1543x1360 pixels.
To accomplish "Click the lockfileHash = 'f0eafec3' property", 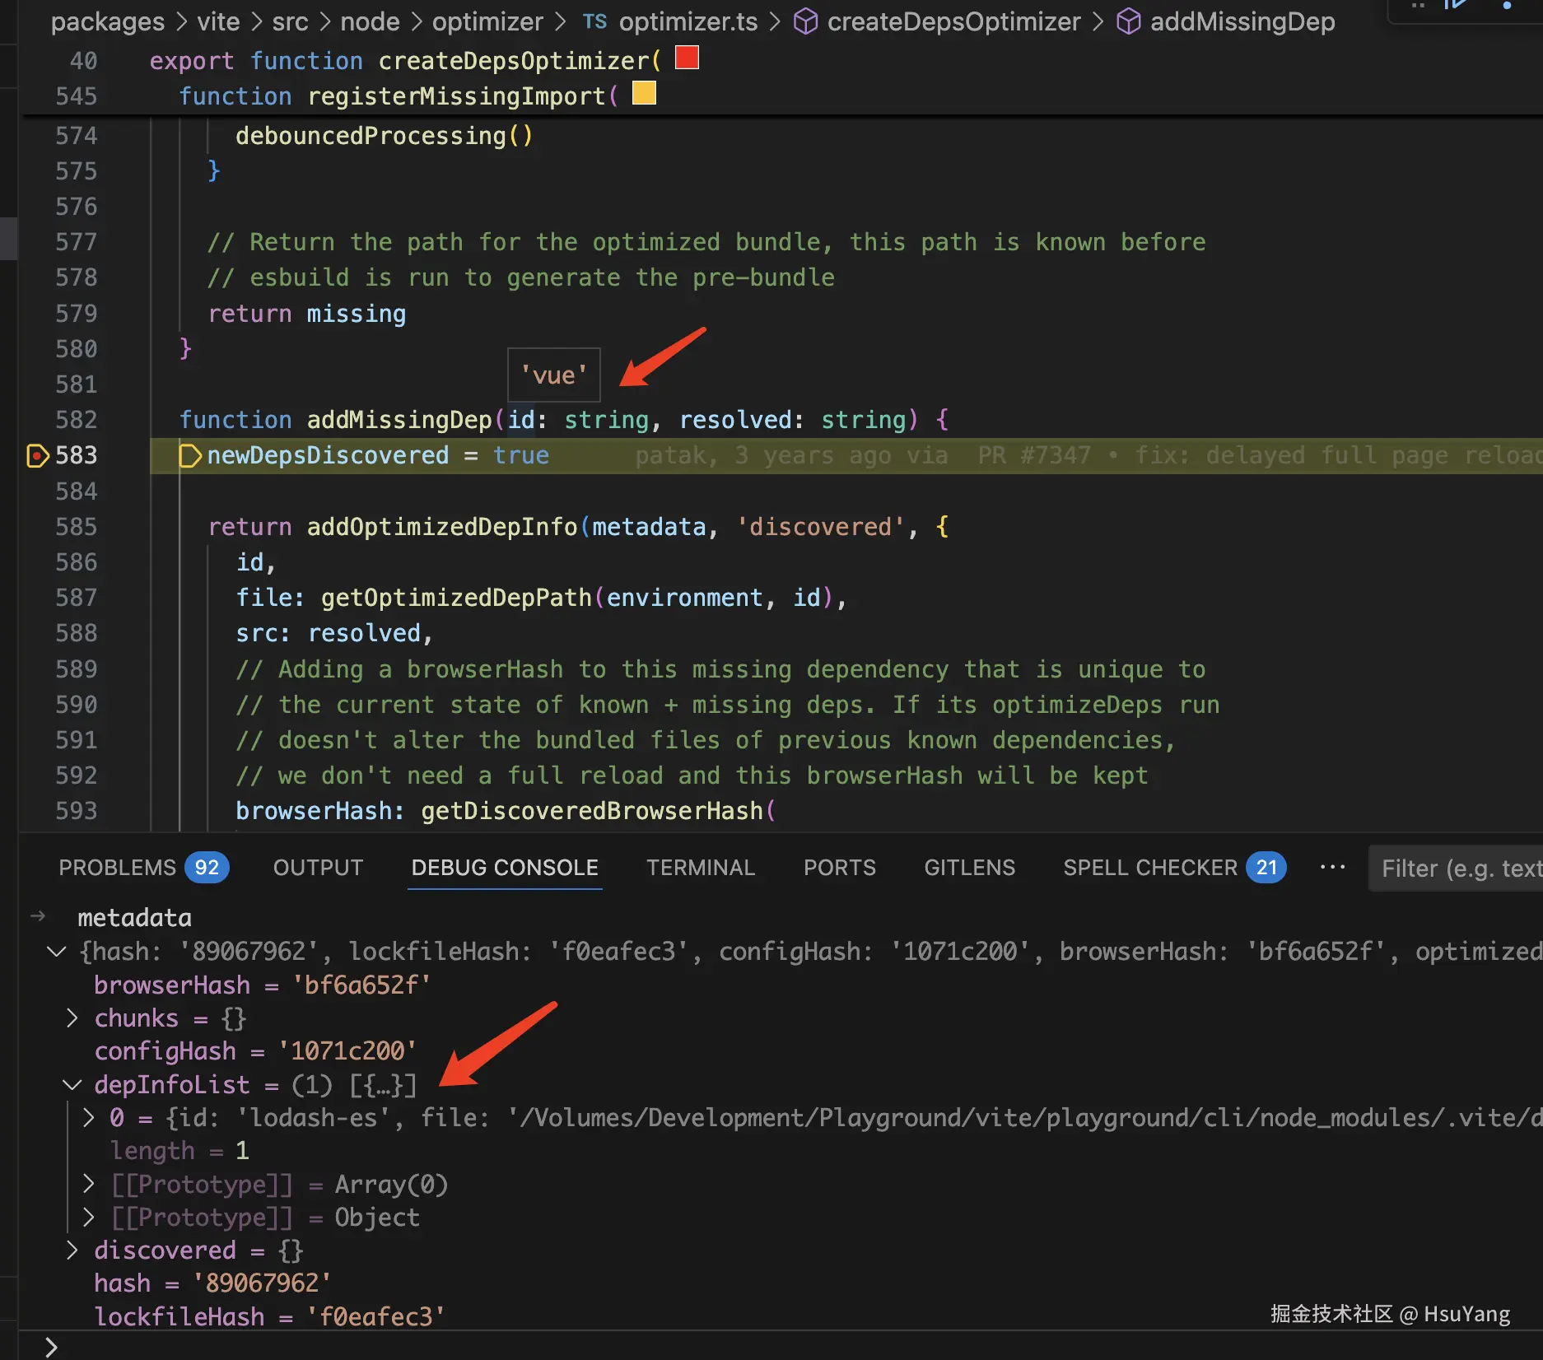I will point(270,1317).
